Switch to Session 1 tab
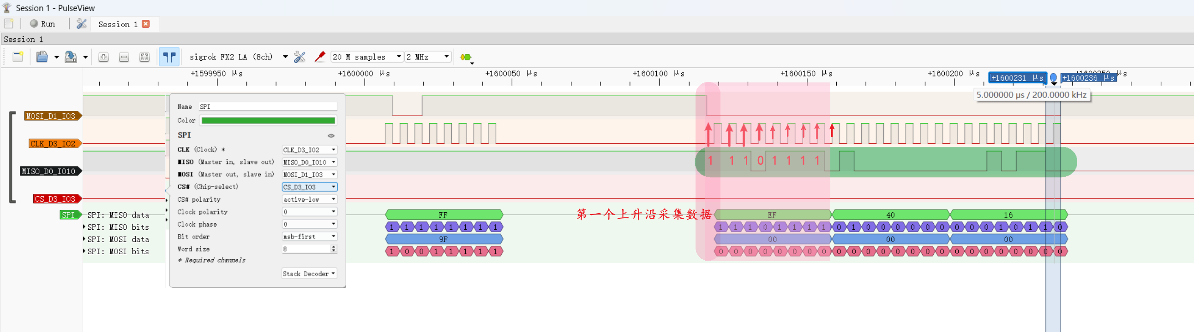Viewport: 1194px width, 332px height. (118, 24)
